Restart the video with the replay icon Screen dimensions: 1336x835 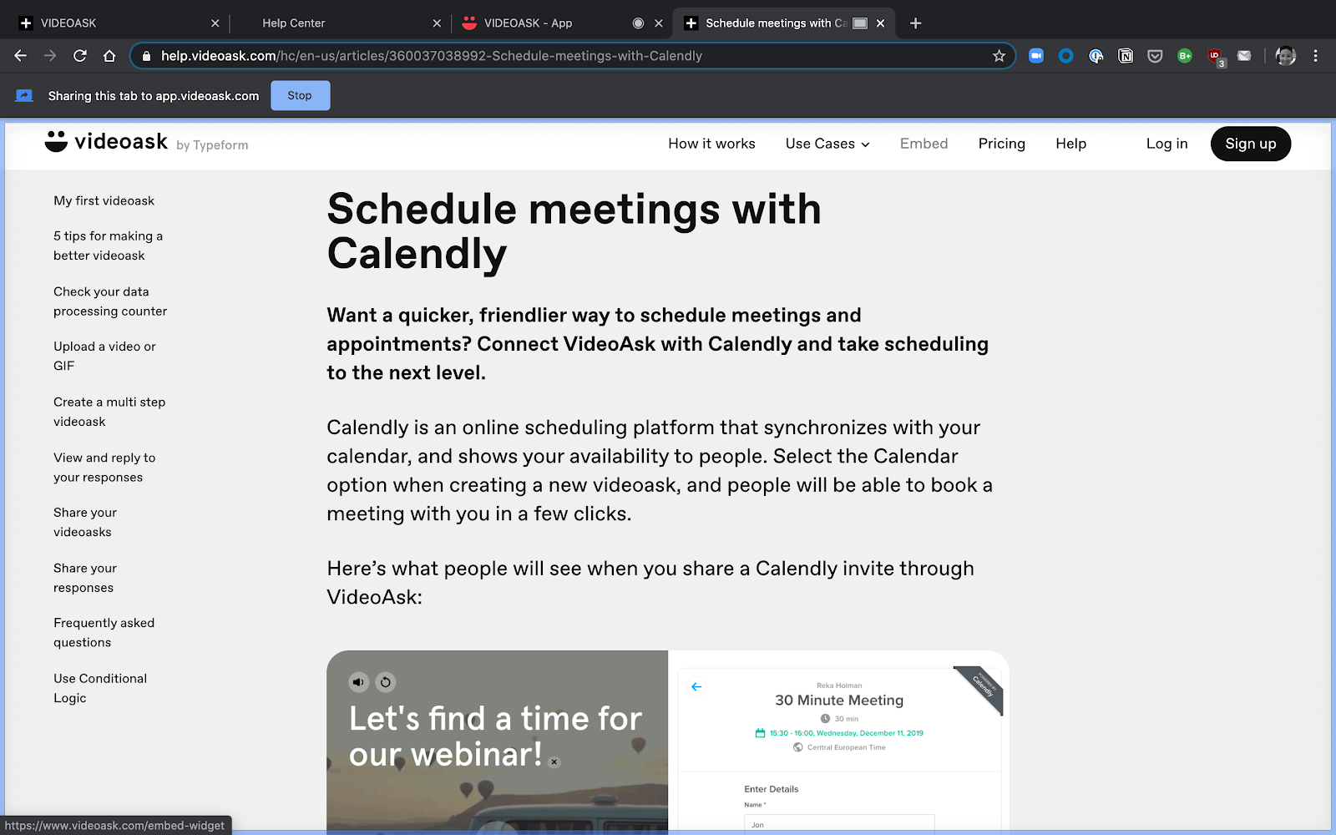385,682
